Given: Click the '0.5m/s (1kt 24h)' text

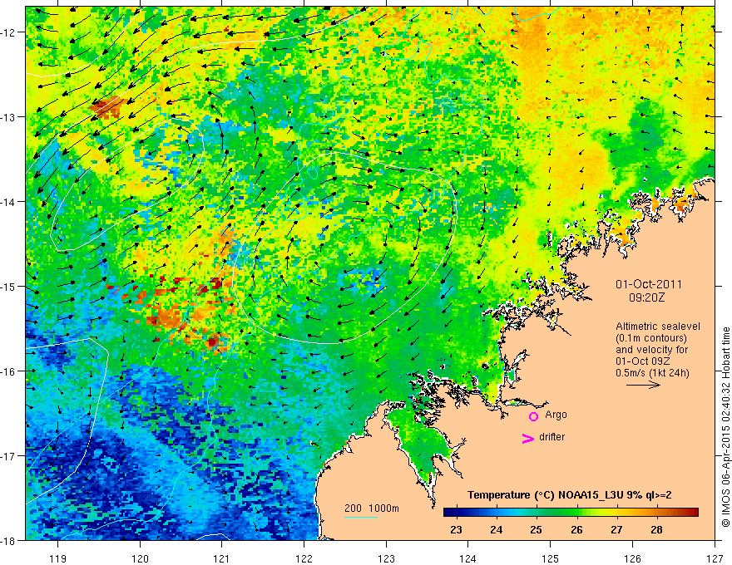Looking at the screenshot, I should 652,373.
